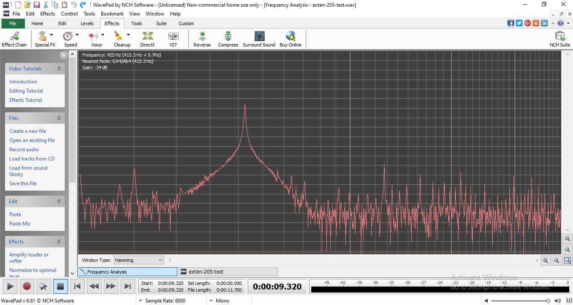Click the Buy Online icon
The height and width of the screenshot is (305, 573).
[x=290, y=39]
